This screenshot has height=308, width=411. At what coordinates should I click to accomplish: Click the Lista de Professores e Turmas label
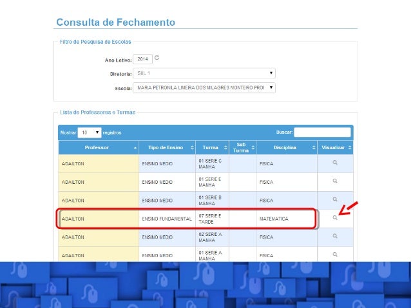click(x=98, y=113)
